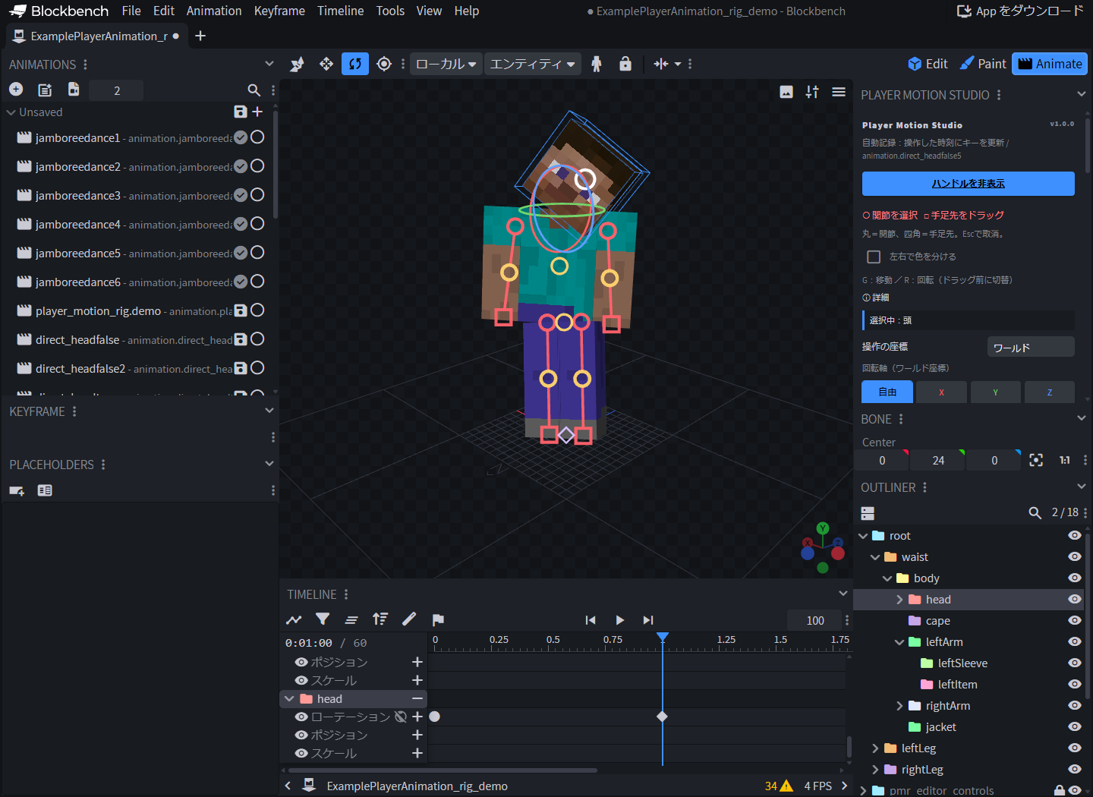1093x797 pixels.
Task: Collapse the waist group in outliner
Action: pos(875,557)
